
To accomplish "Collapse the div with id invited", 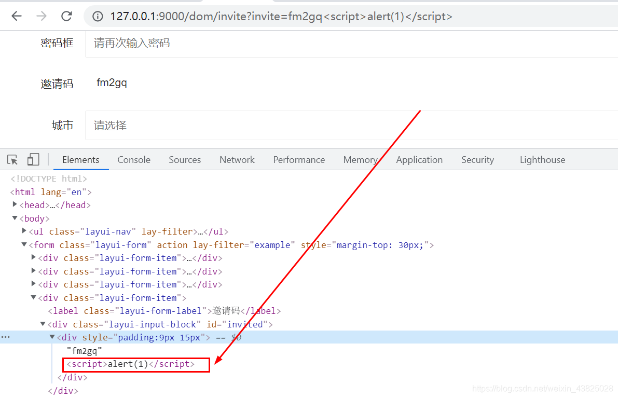I will (43, 324).
